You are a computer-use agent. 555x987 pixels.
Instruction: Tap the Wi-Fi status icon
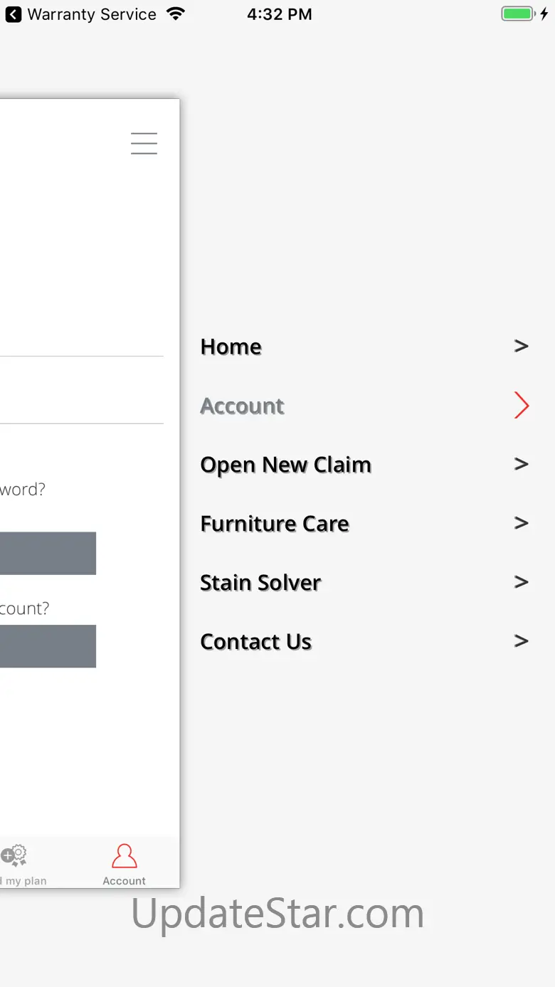(x=175, y=14)
